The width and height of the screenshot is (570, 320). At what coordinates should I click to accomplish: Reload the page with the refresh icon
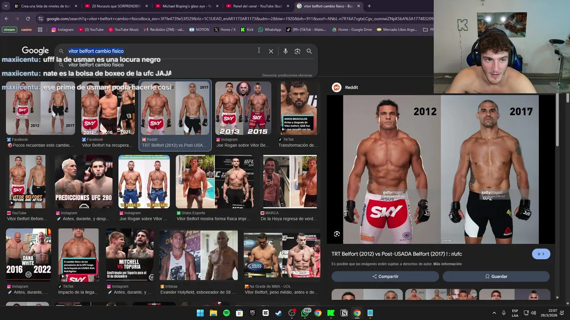(28, 19)
